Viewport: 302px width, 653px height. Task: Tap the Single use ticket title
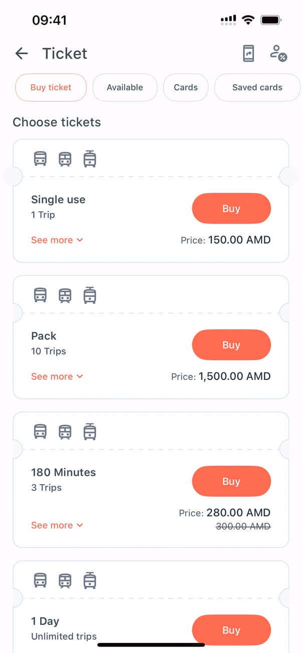pos(58,200)
